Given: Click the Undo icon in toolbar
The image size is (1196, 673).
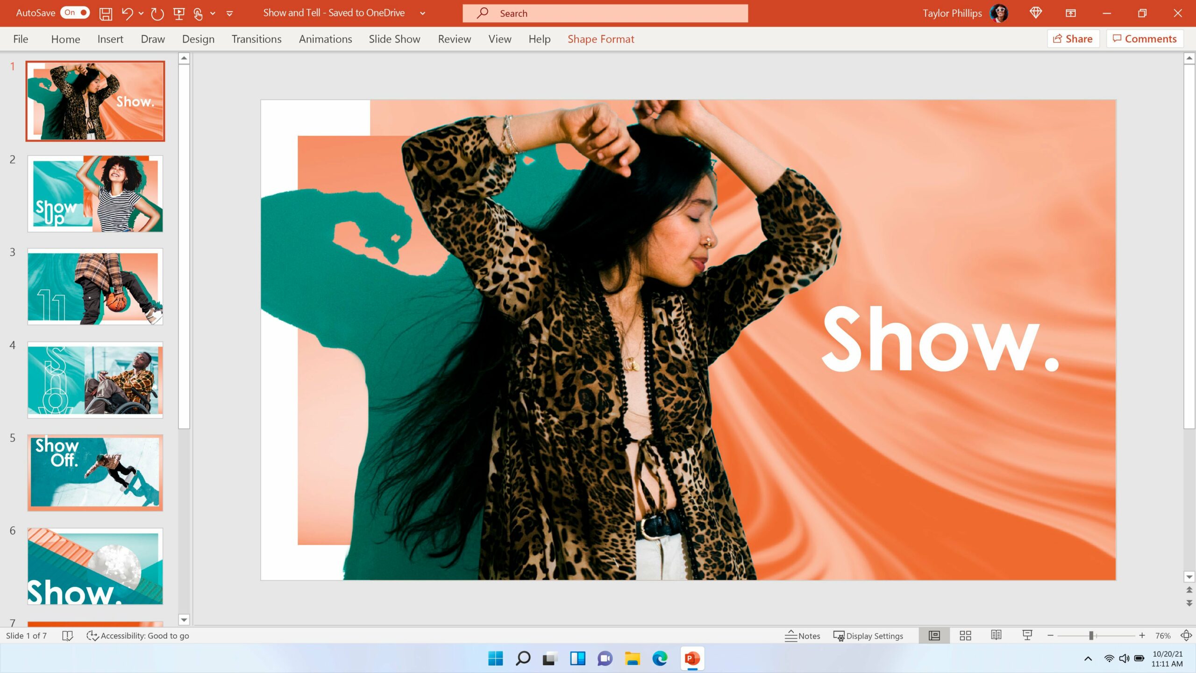Looking at the screenshot, I should [x=126, y=12].
